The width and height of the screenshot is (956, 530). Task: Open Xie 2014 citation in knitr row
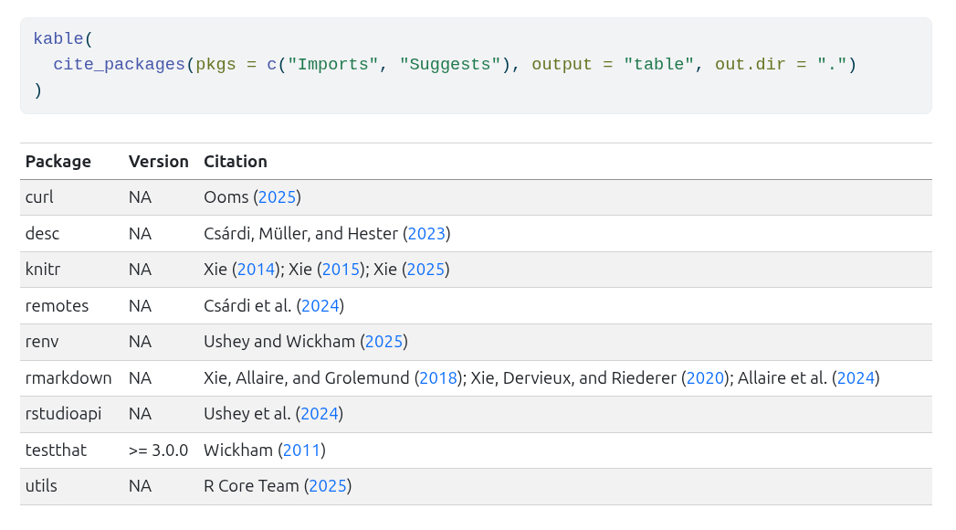tap(256, 270)
